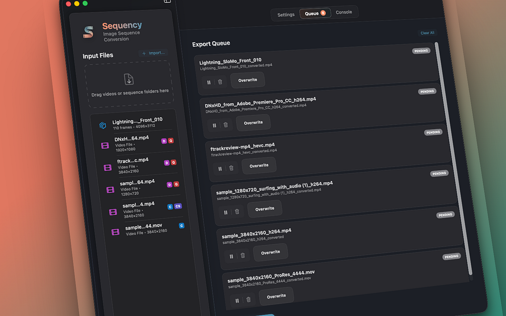
Task: Click the Q badge on sampl...64.mp4
Action: [176, 184]
